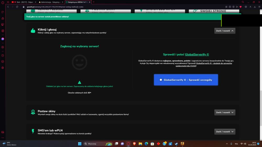Viewport: 262px width, 147px height.
Task: Close the Administracja tab
Action: (63, 2)
